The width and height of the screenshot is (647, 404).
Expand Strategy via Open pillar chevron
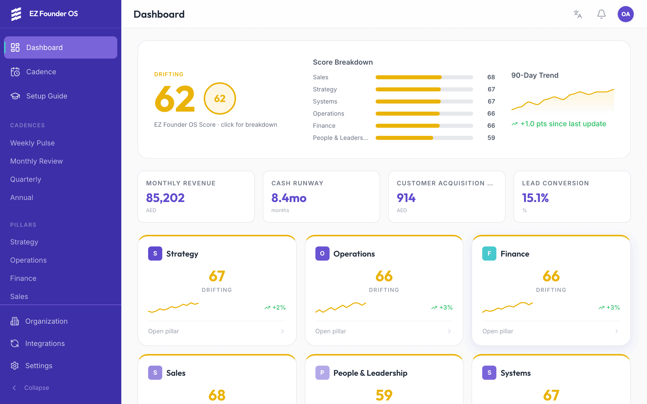(282, 331)
